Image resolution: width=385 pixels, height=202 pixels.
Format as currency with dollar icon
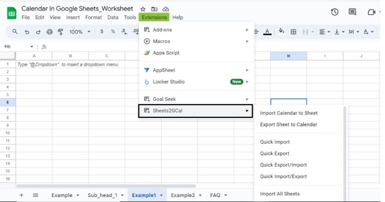tap(102, 32)
